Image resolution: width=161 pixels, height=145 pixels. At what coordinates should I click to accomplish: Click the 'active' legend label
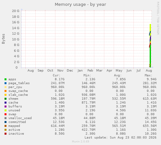coord(14,130)
